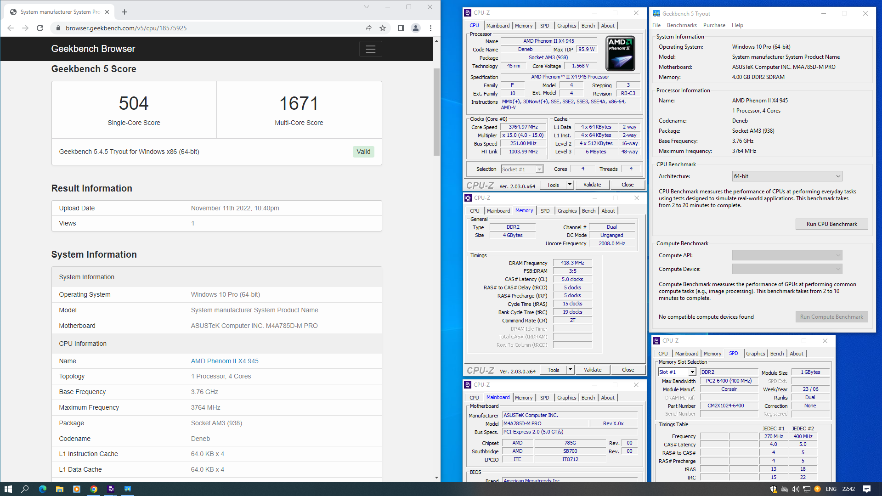Switch to Chrome via its taskbar icon

[x=94, y=489]
